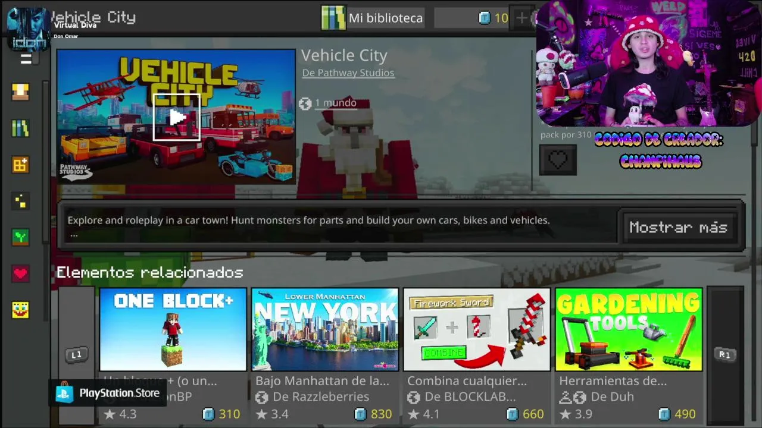762x428 pixels.
Task: Click De Razzleberries creator name
Action: click(x=321, y=396)
